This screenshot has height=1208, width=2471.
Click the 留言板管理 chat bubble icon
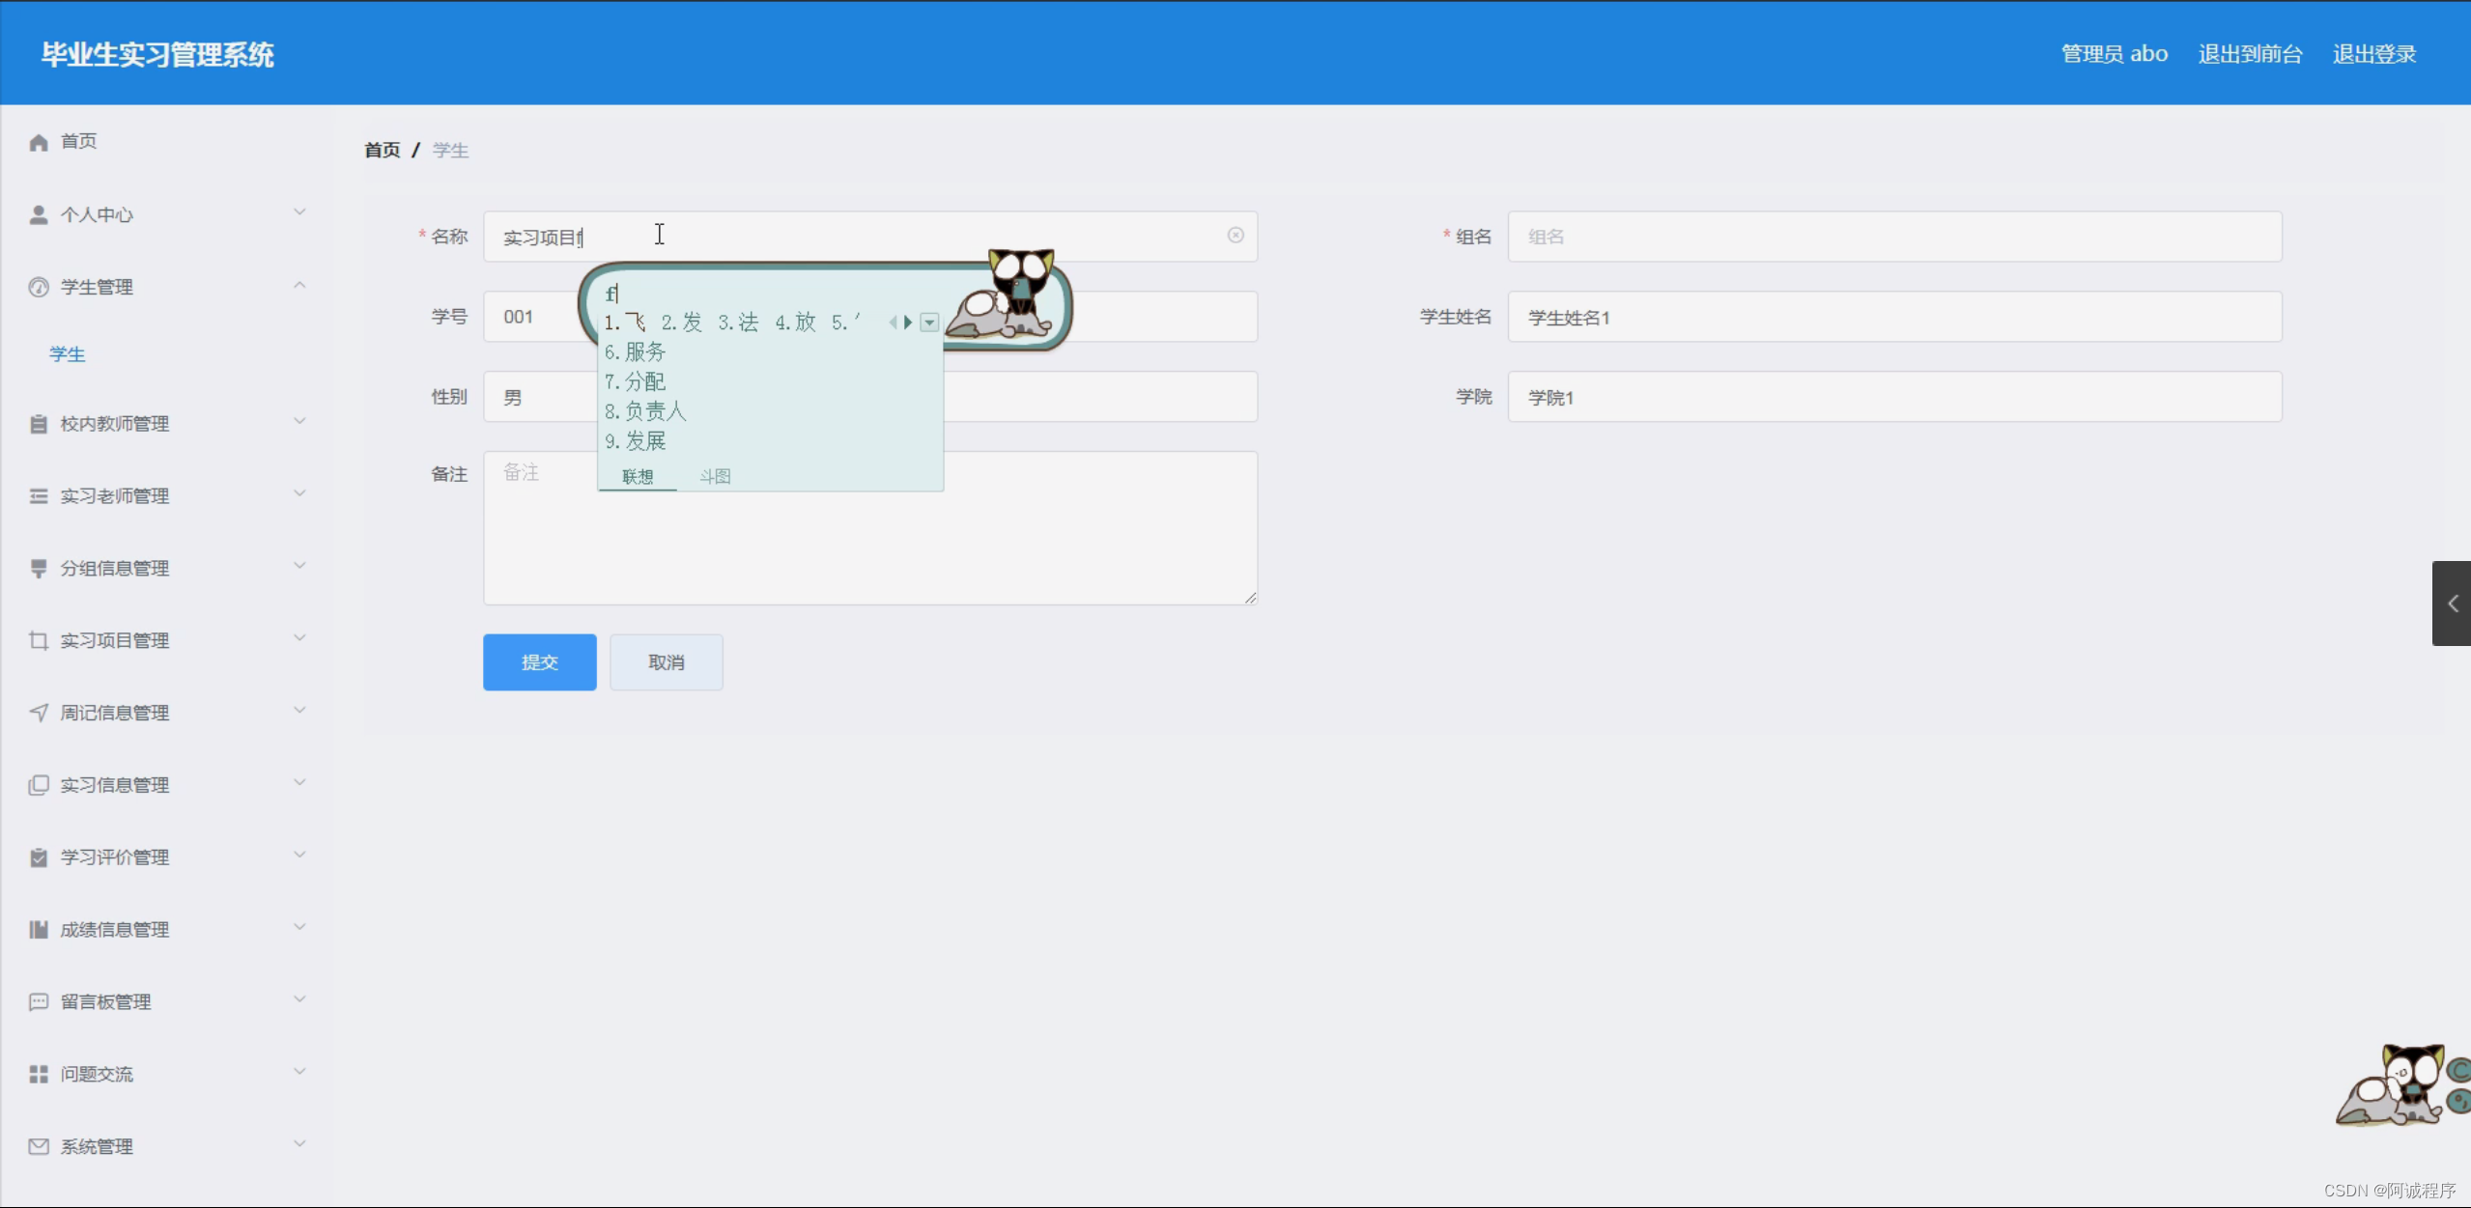point(39,1001)
